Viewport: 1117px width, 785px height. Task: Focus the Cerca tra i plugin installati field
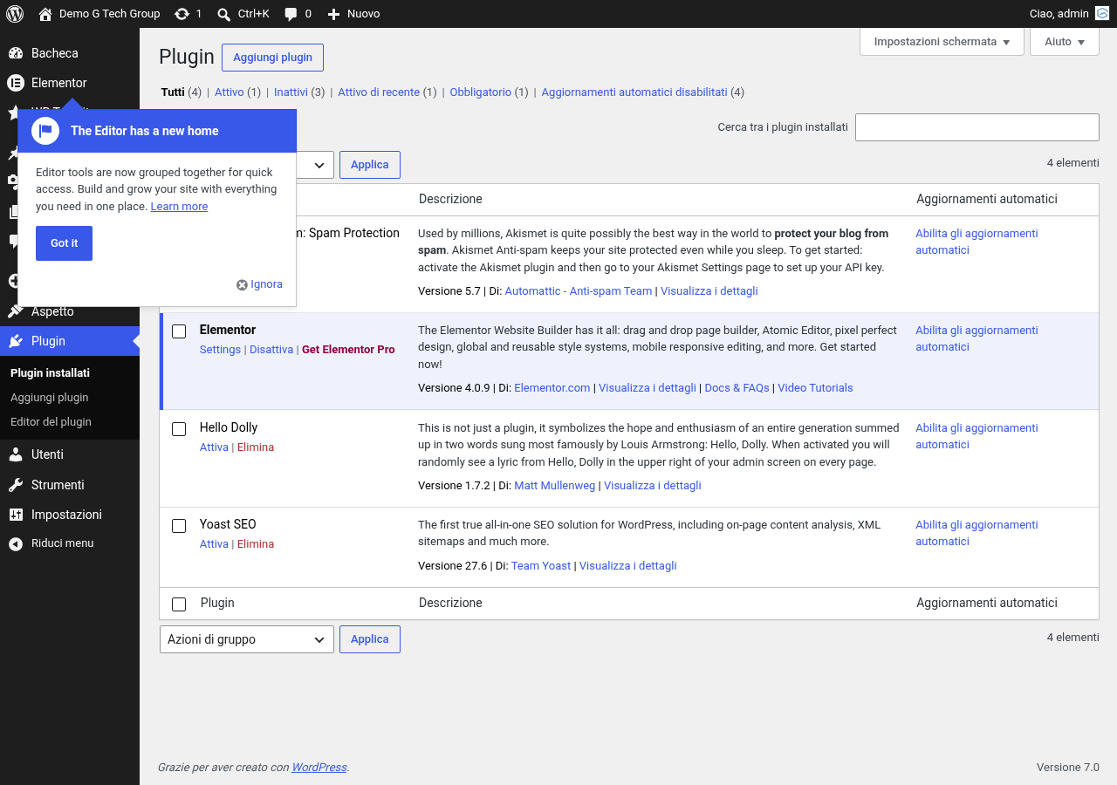tap(977, 127)
